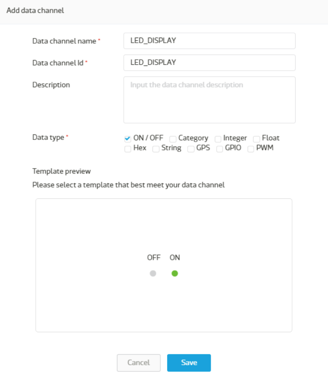Tick the GPIO data type checkbox

tap(219, 149)
